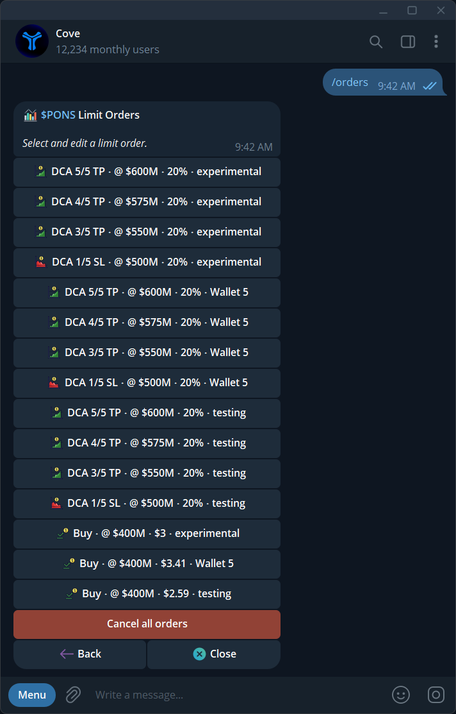
Task: Click the Cove chat title
Action: pyautogui.click(x=68, y=34)
